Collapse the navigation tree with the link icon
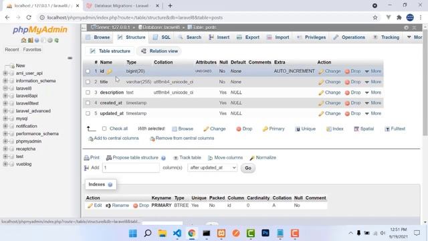Viewport: 428px width, 241px height. (70, 58)
